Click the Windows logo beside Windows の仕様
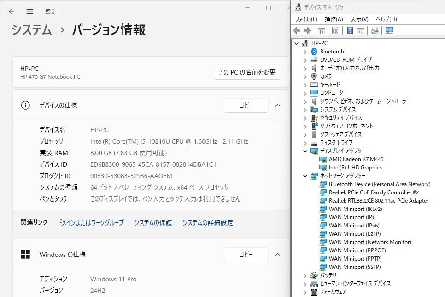Image resolution: width=445 pixels, height=297 pixels. coord(25,255)
